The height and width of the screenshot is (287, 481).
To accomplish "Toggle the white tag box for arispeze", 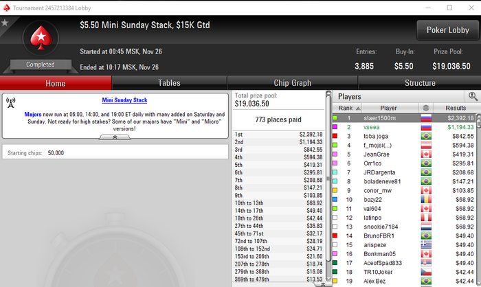I will 335,244.
